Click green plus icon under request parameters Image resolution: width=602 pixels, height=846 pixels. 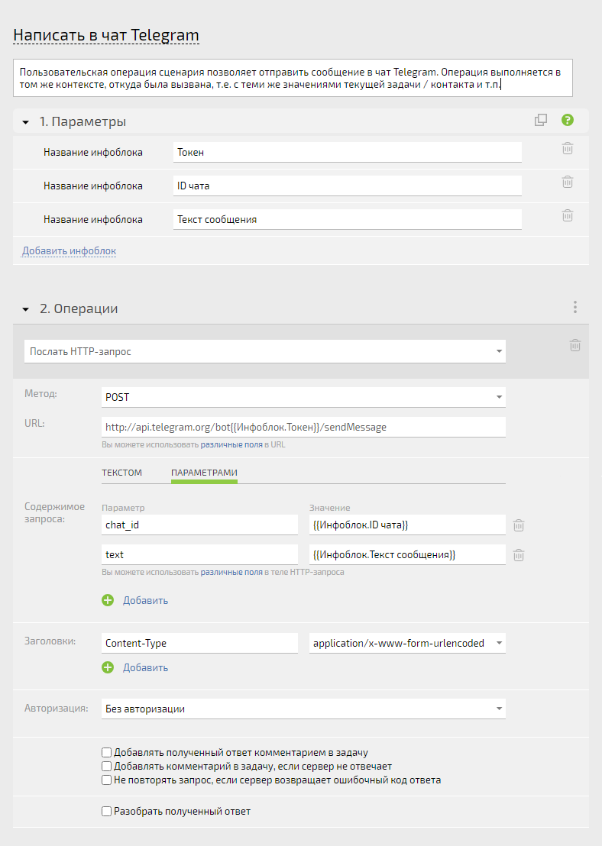[x=108, y=600]
